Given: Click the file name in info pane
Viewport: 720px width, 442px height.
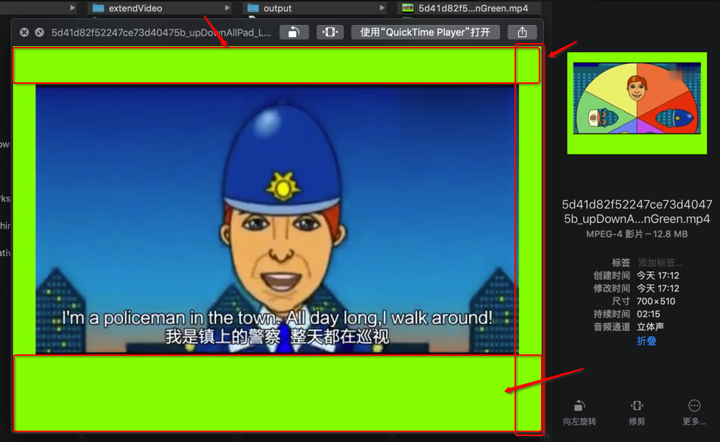Looking at the screenshot, I should coord(637,211).
